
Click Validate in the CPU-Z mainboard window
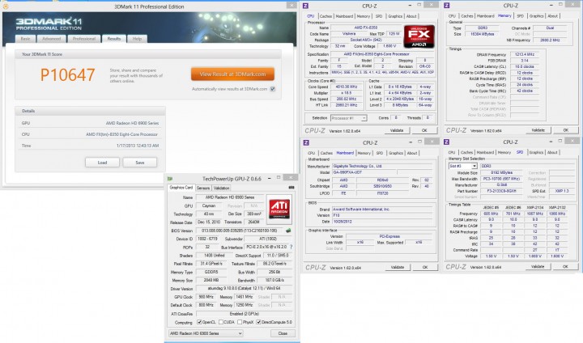(x=398, y=267)
